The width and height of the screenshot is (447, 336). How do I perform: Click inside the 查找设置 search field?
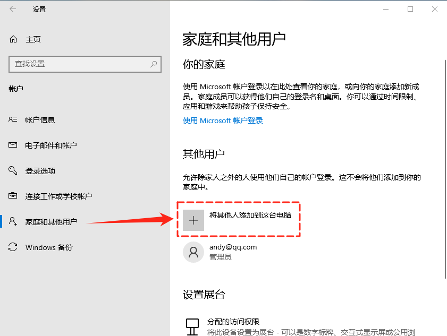click(x=74, y=64)
